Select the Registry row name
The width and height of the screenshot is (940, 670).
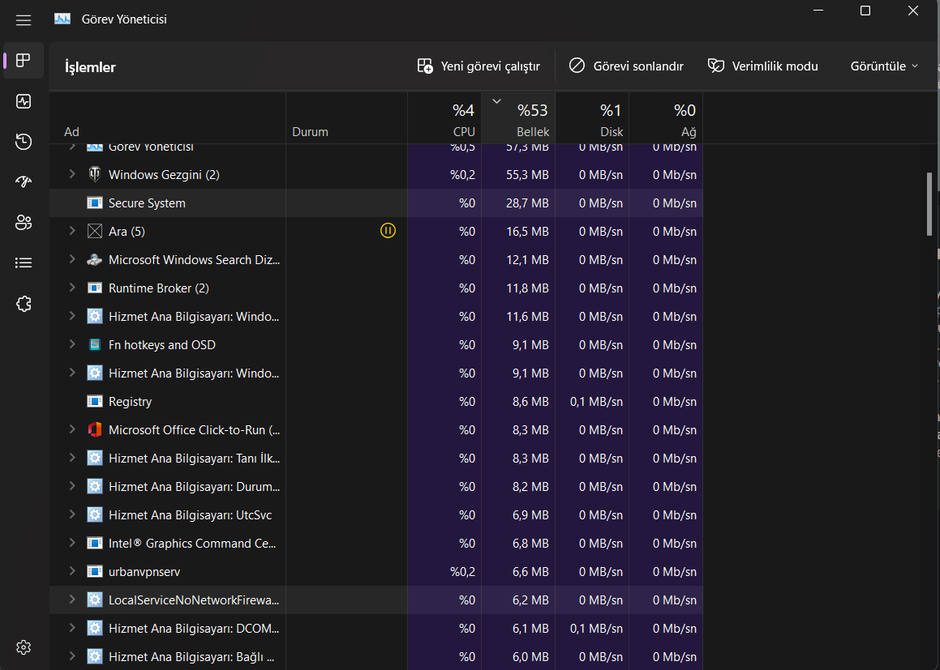[x=130, y=402]
